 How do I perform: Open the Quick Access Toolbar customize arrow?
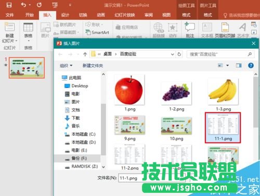tap(70, 5)
